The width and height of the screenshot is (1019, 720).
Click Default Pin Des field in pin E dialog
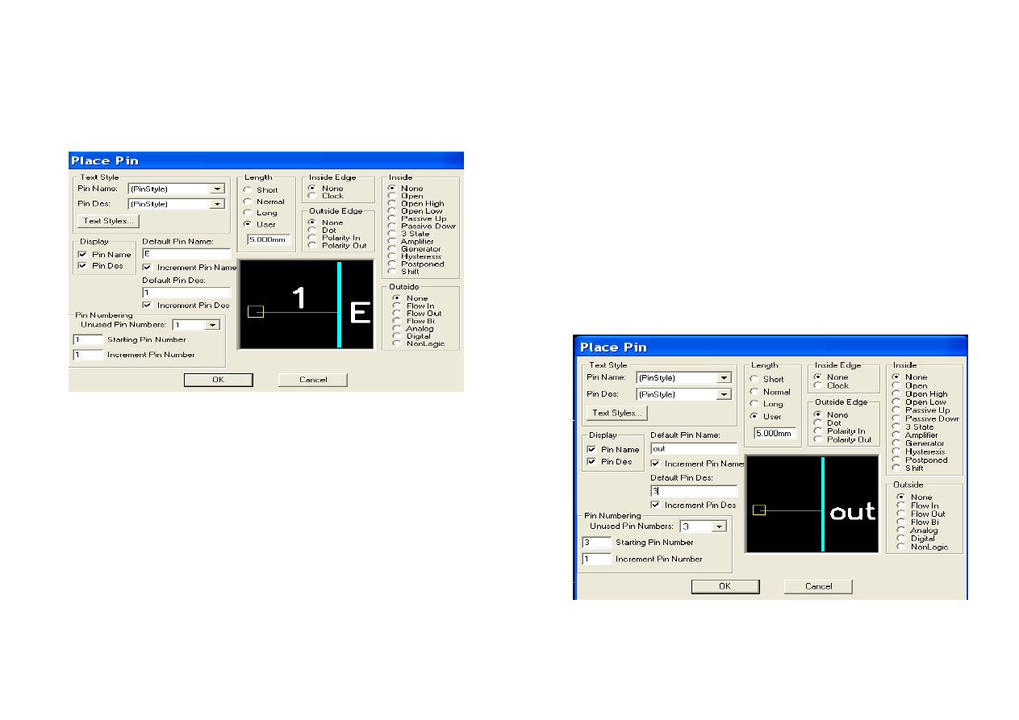[x=186, y=293]
